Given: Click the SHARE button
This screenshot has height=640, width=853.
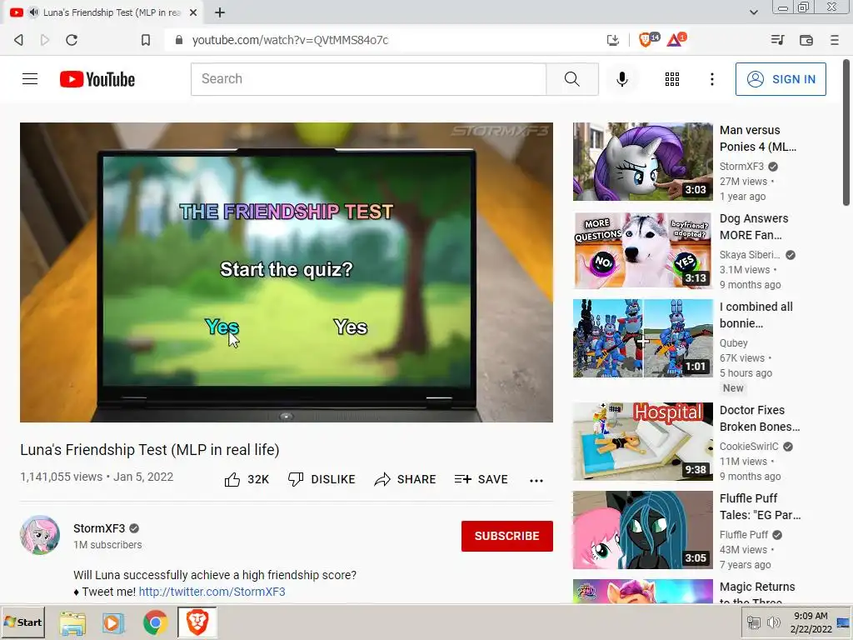Looking at the screenshot, I should pyautogui.click(x=405, y=479).
